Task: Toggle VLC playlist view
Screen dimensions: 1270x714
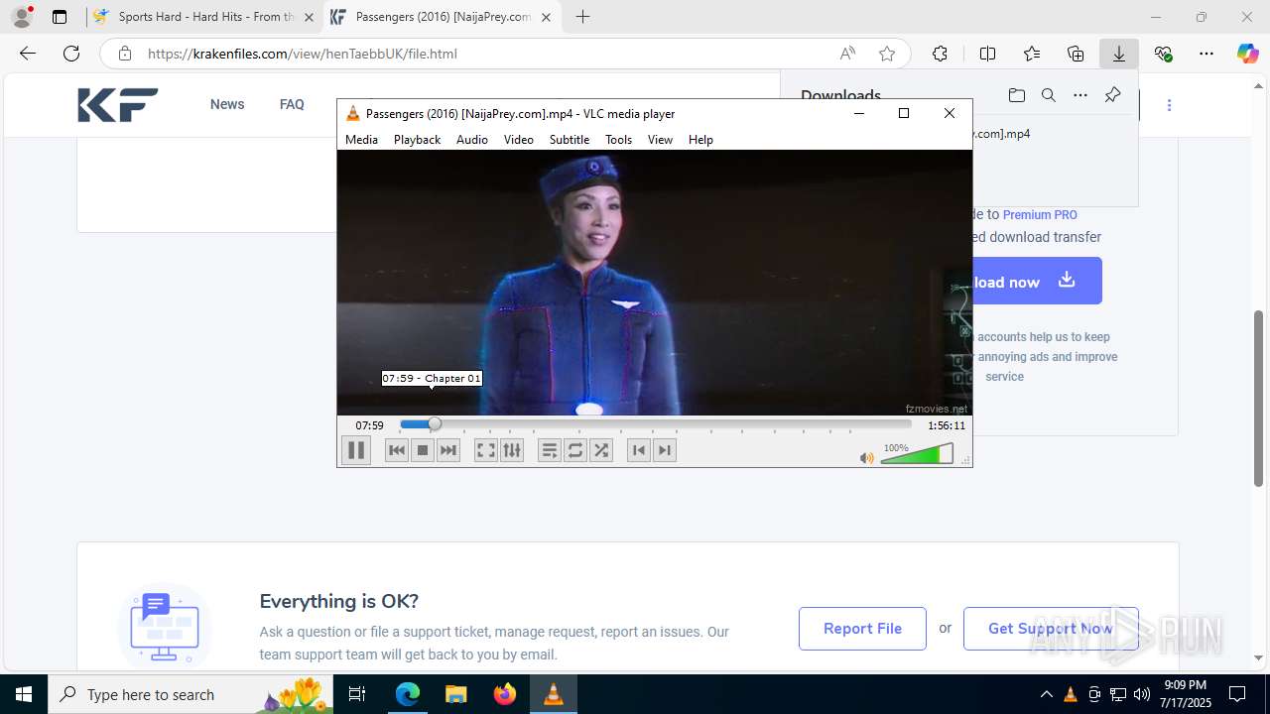Action: click(549, 450)
